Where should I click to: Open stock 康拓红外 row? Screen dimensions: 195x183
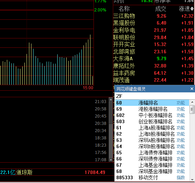pyautogui.click(x=154, y=66)
